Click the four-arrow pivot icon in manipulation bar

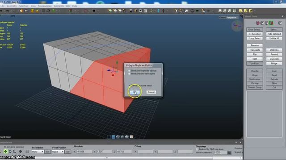click(20, 151)
